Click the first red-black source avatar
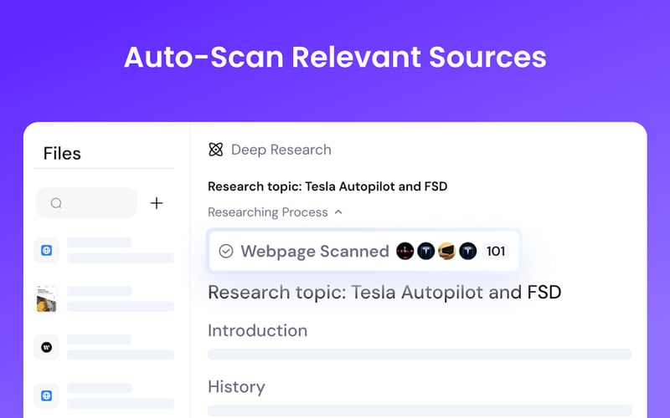The image size is (670, 418). click(405, 252)
